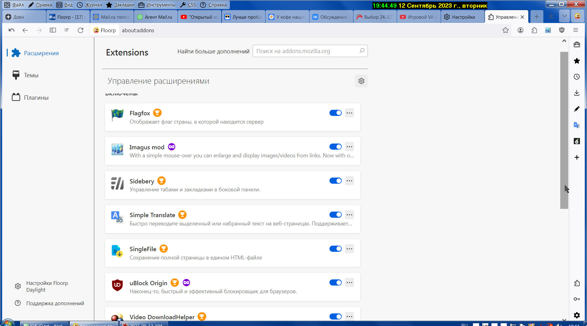Switch to the Дзен tab

(24, 17)
